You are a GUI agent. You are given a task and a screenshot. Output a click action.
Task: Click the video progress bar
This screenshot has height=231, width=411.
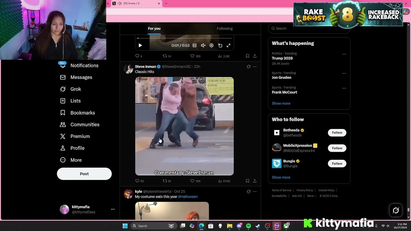[184, 38]
